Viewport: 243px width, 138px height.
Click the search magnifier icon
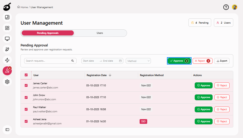click(x=72, y=61)
